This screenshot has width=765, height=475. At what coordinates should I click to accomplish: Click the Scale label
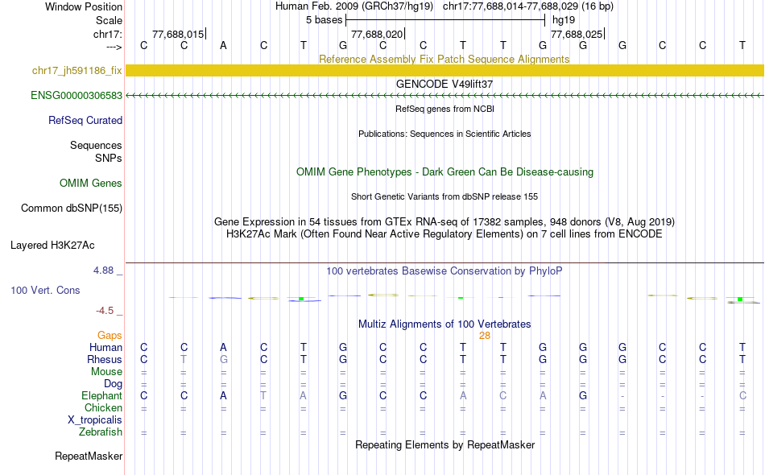pos(109,20)
